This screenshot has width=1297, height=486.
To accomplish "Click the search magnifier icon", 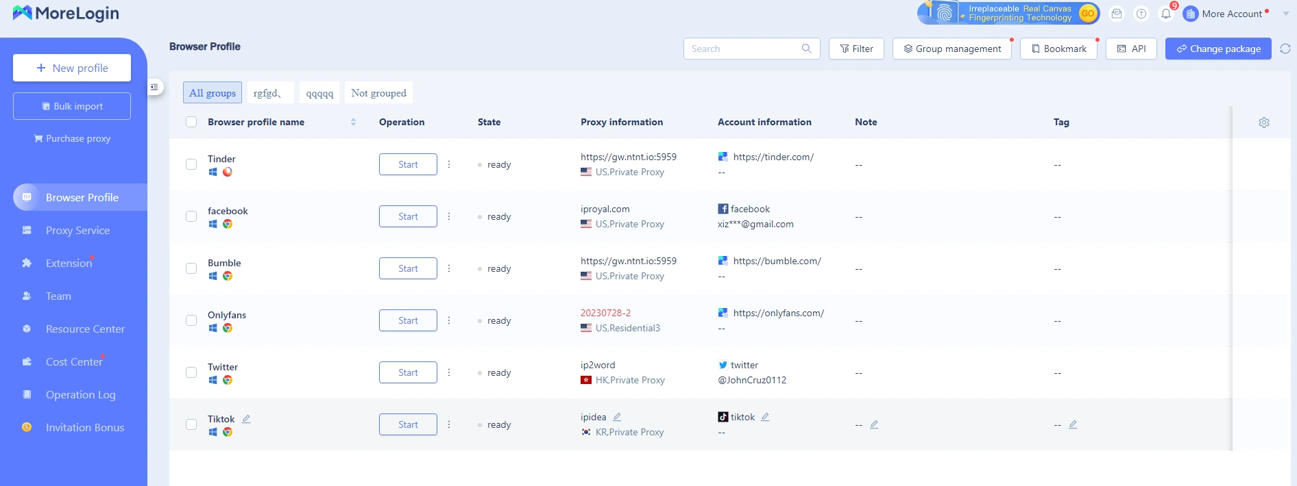I will [807, 49].
